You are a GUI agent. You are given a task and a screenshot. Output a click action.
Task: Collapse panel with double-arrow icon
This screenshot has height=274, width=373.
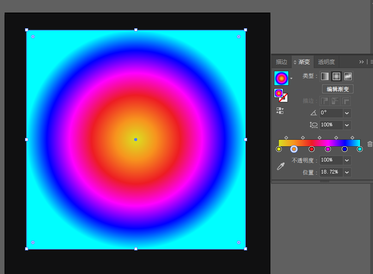click(x=361, y=62)
